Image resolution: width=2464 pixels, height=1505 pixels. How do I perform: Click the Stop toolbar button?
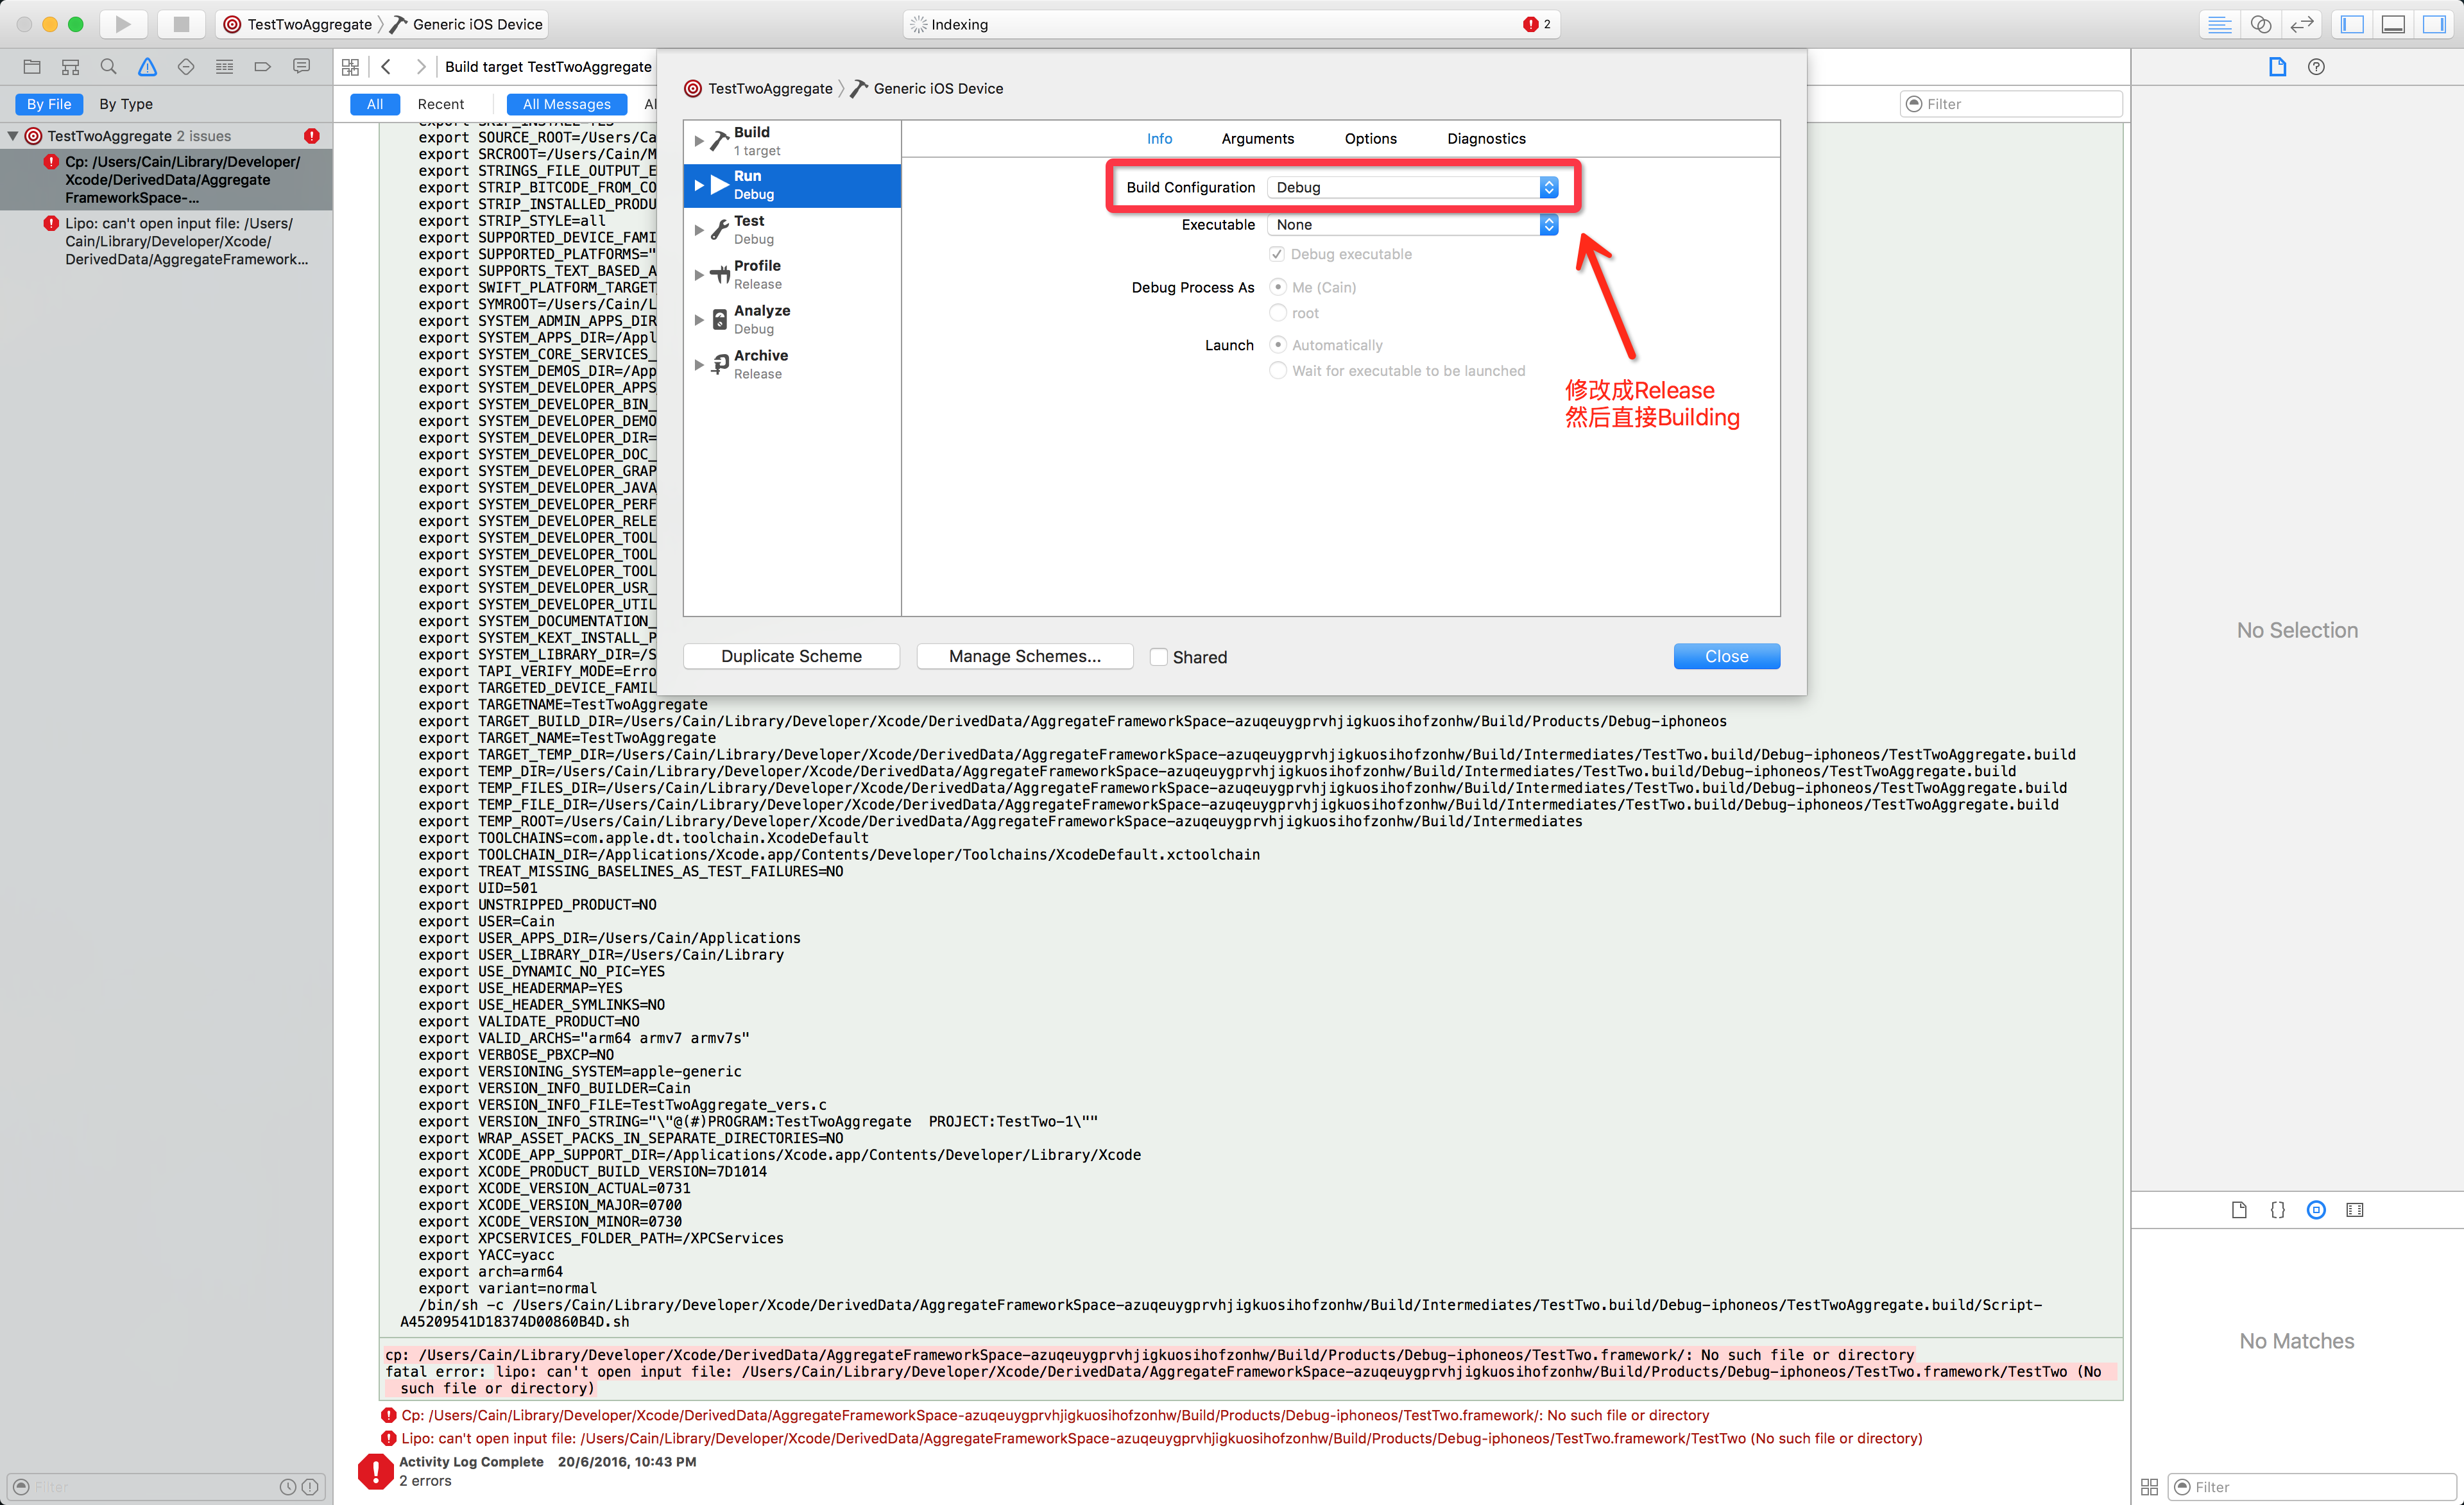[181, 24]
